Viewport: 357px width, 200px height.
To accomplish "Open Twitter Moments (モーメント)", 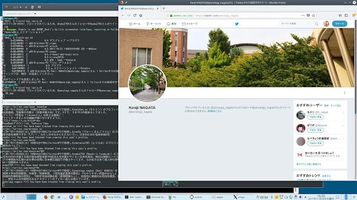I will point(154,23).
